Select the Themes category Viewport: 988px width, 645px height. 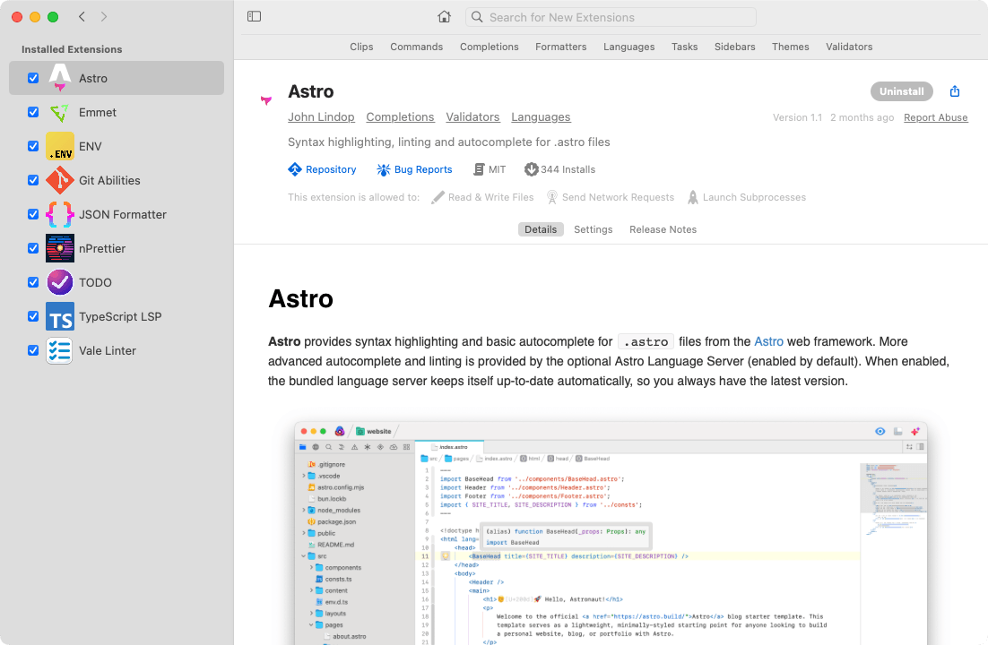pos(790,47)
